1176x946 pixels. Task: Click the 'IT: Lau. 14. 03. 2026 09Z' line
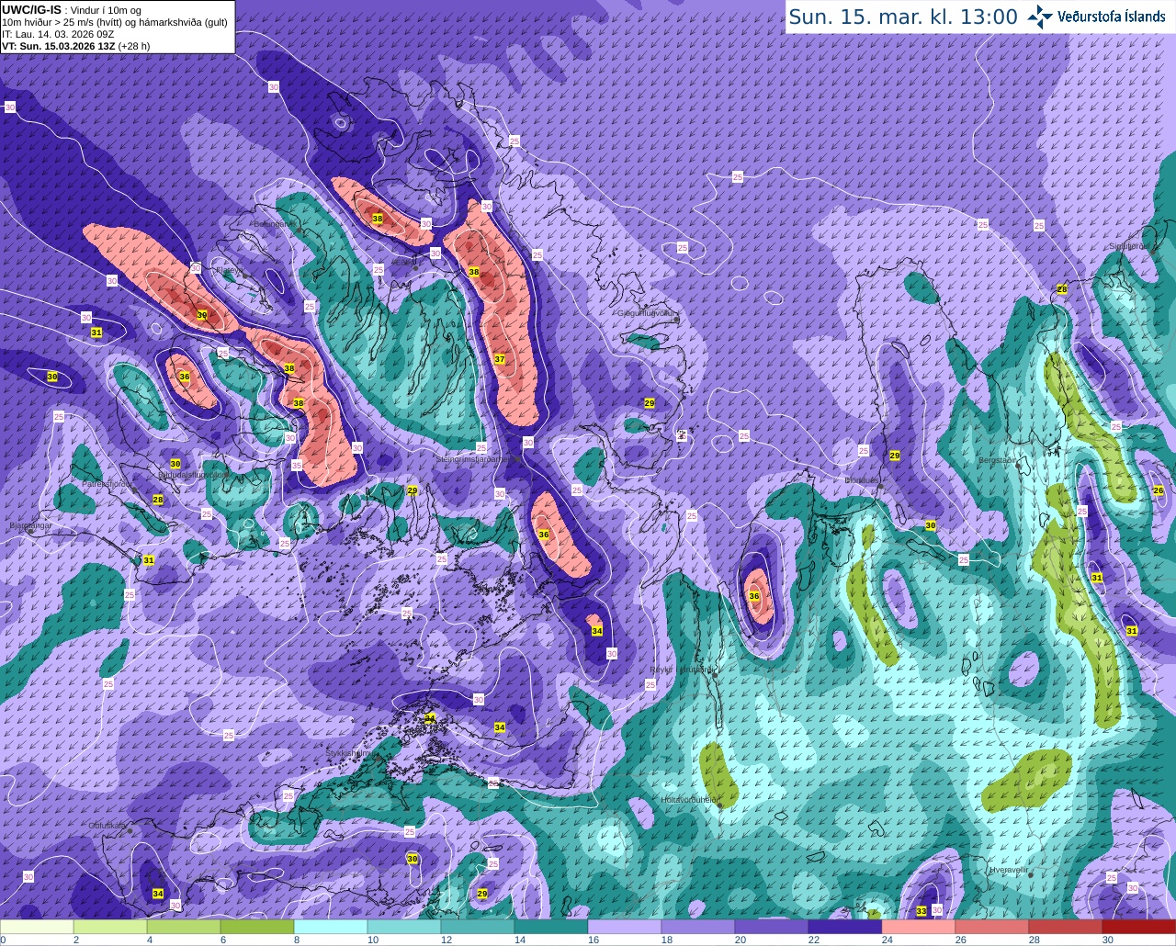coord(58,34)
